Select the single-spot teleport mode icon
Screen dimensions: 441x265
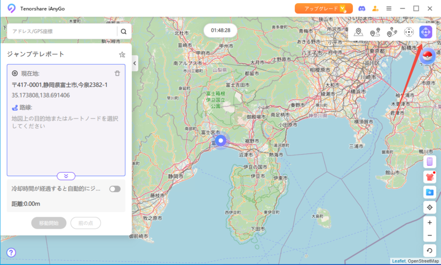tap(358, 32)
